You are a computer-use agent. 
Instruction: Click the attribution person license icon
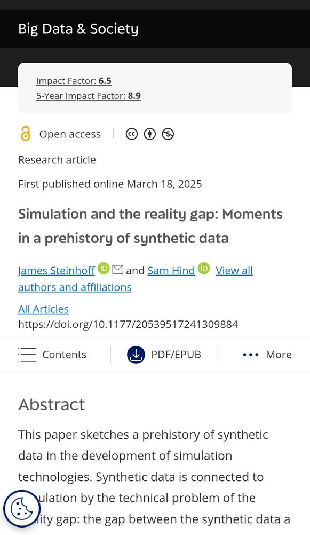point(150,134)
